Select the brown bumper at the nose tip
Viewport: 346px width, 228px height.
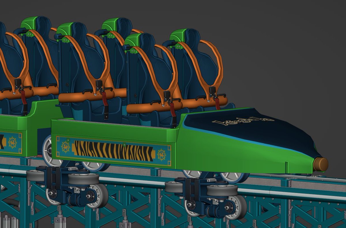(321, 165)
